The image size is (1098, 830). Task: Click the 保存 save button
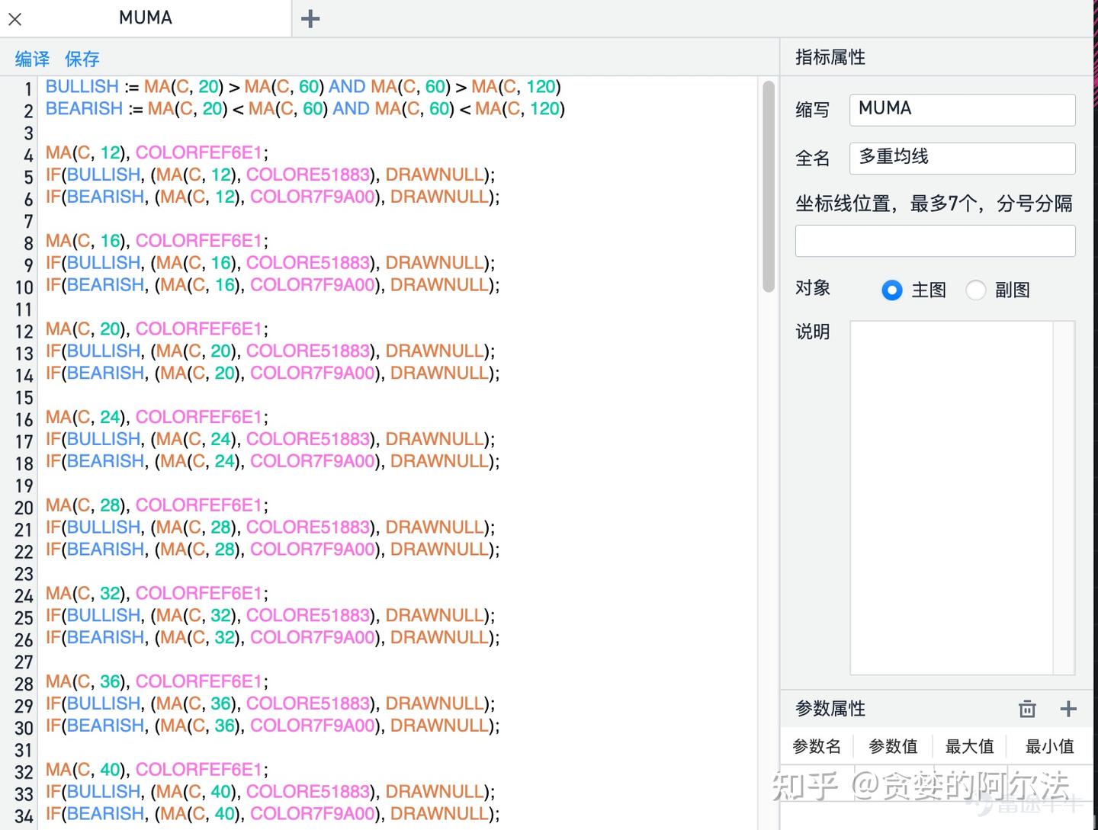point(82,59)
